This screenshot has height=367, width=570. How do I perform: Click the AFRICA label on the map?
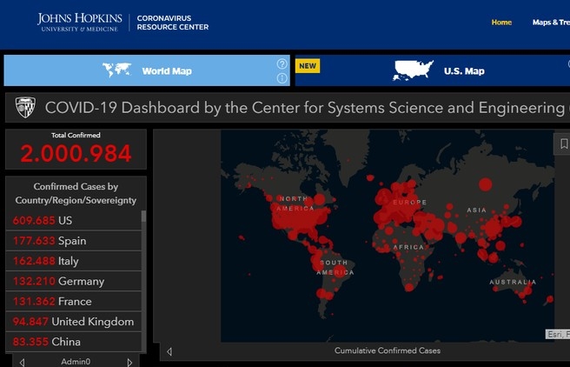point(408,247)
